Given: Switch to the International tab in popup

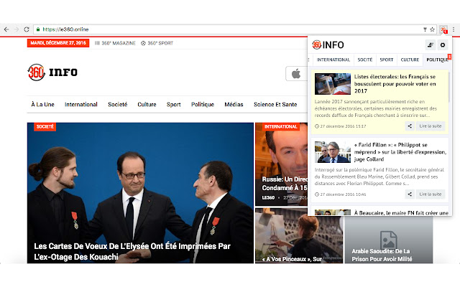Looking at the screenshot, I should click(x=333, y=60).
